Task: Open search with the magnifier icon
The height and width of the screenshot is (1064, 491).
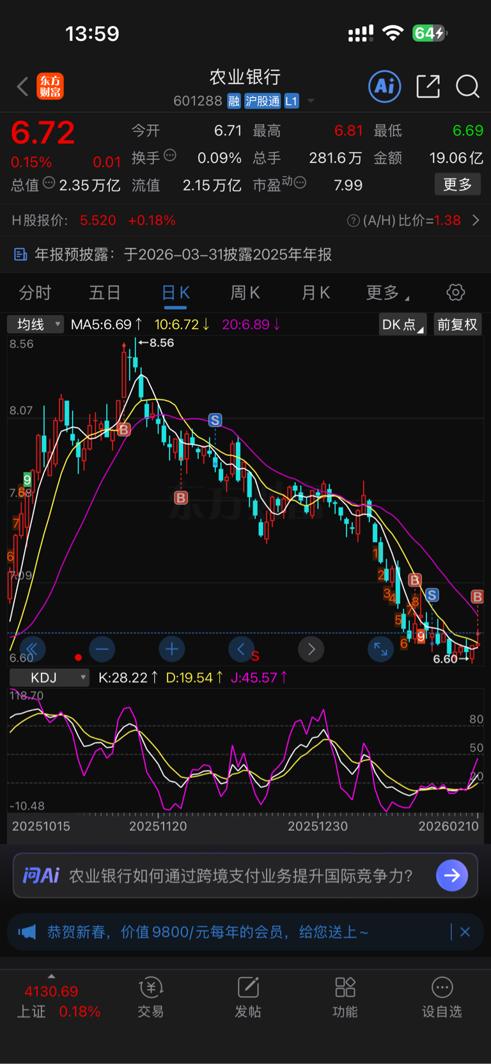Action: tap(467, 86)
